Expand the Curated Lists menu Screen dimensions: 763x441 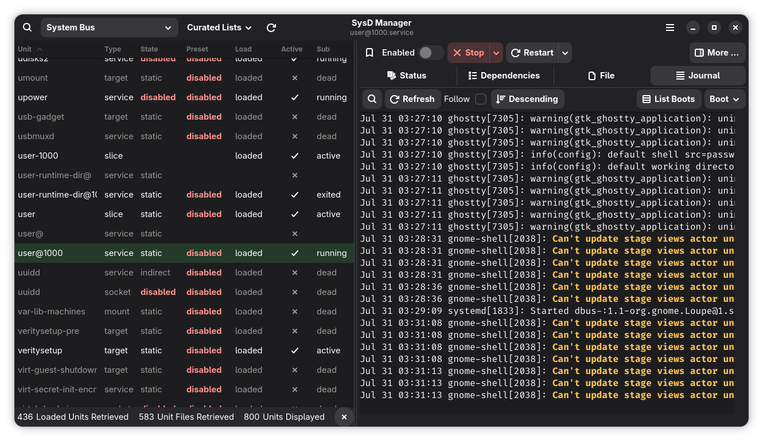point(219,27)
